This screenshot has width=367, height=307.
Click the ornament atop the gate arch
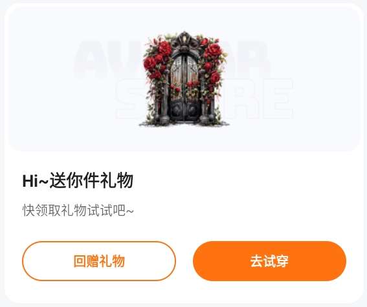coord(184,41)
